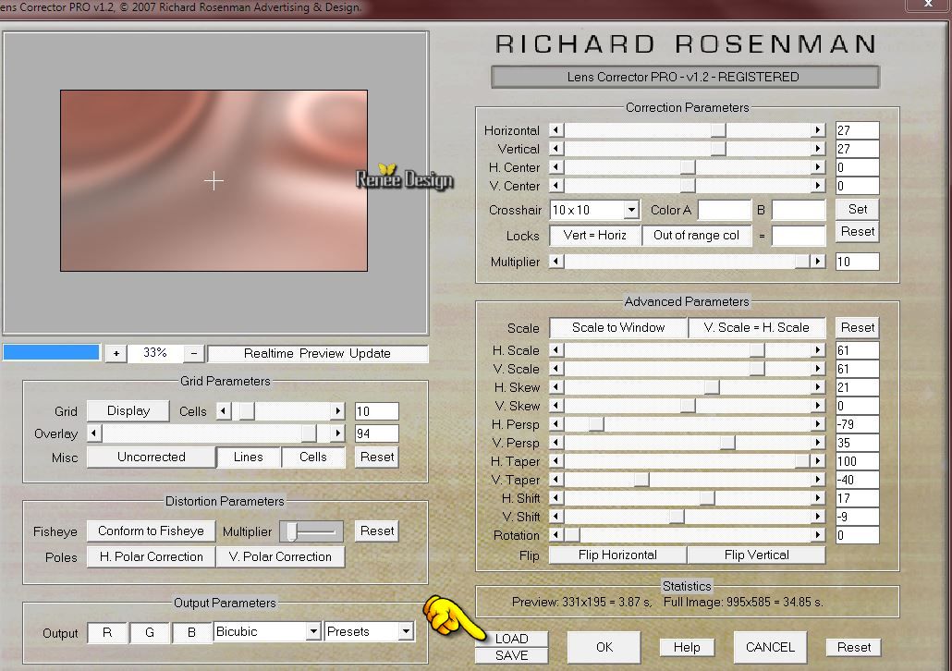Click the CANCEL button
Image resolution: width=952 pixels, height=671 pixels.
pos(770,647)
